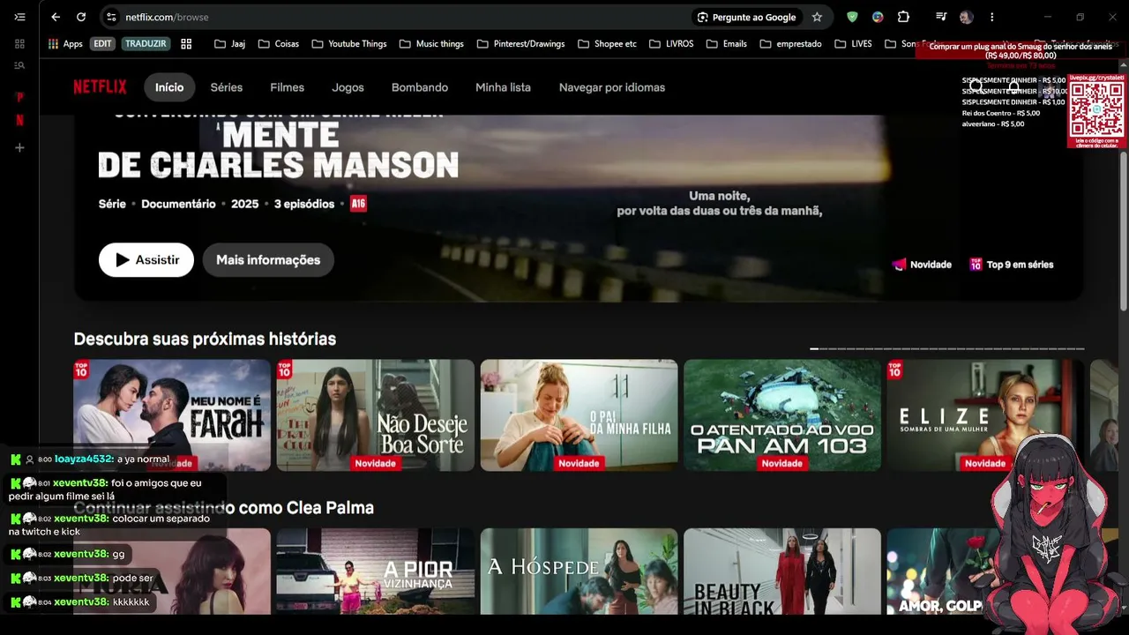Click the TRADUZIR bookmark
Screen dimensions: 1129x635
pos(146,43)
